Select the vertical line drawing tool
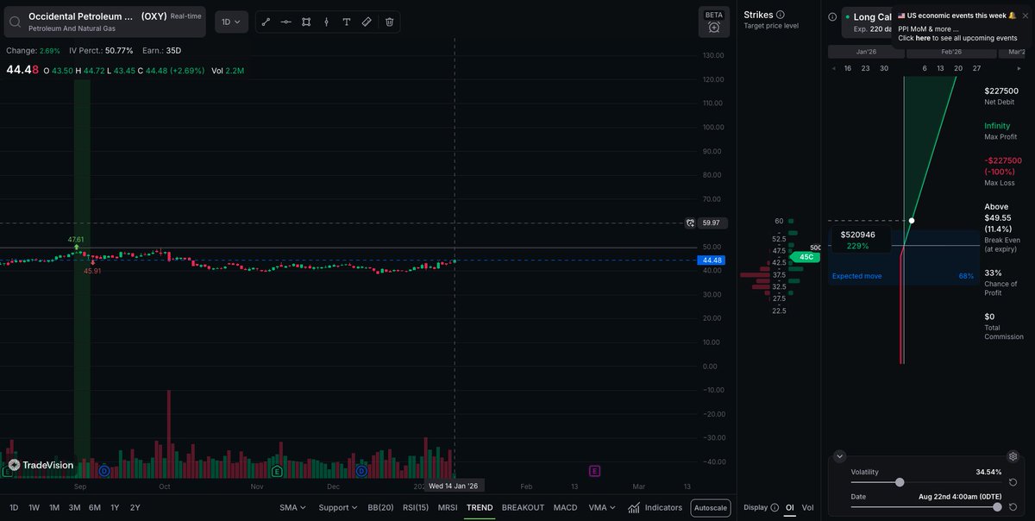This screenshot has height=521, width=1035. pos(326,22)
